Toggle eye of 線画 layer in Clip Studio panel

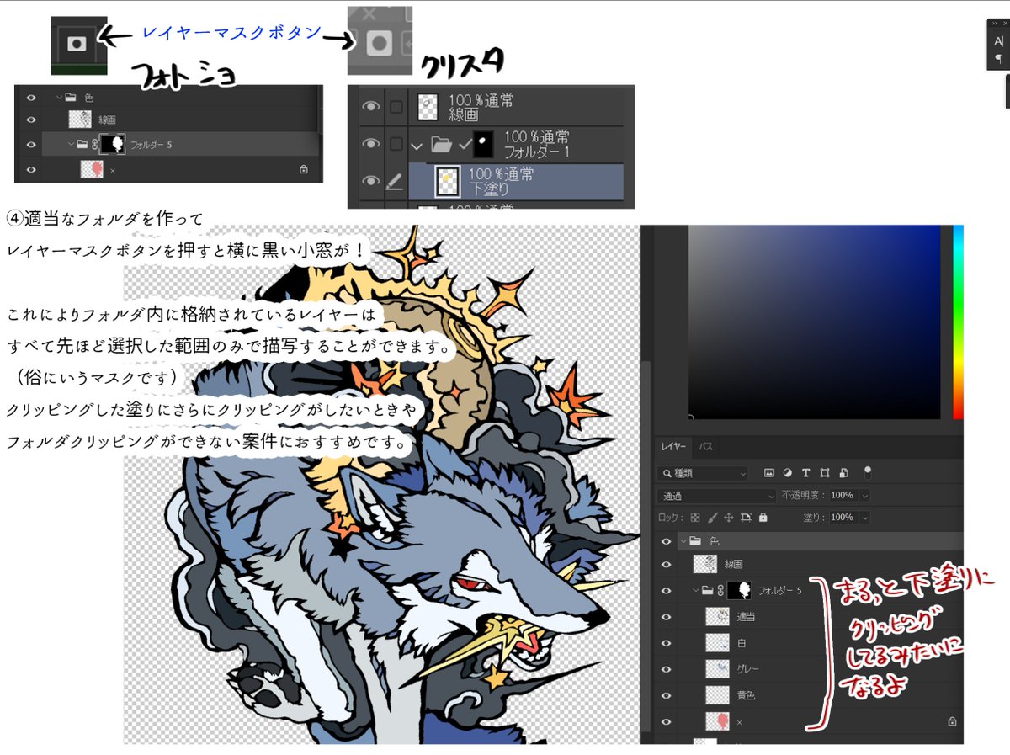(370, 107)
